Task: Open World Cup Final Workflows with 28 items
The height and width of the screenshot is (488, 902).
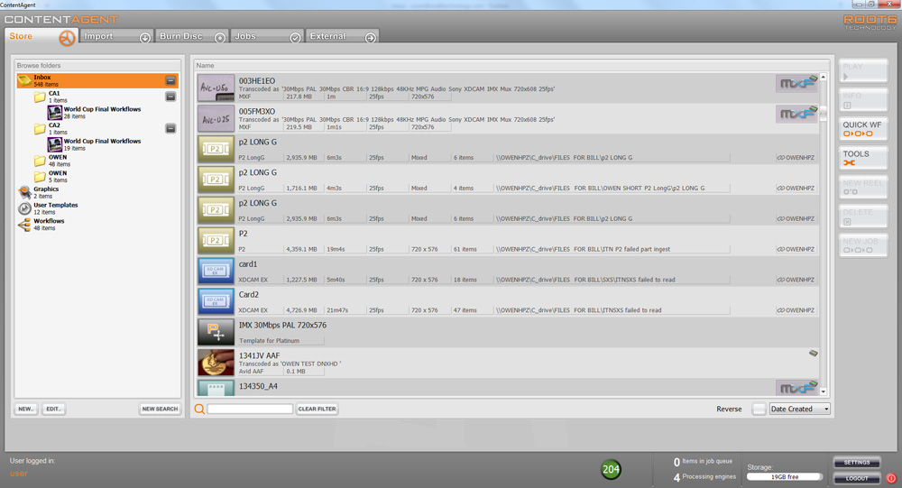Action: tap(95, 112)
